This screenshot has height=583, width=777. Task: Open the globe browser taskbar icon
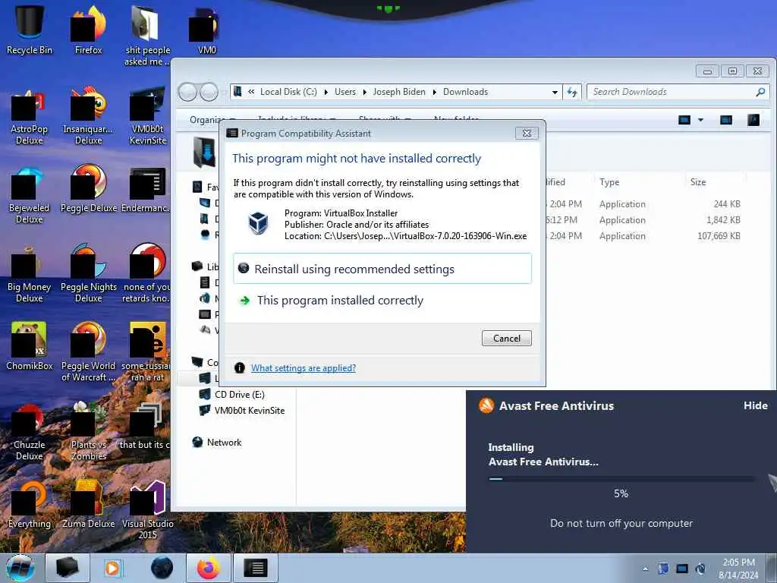(162, 568)
